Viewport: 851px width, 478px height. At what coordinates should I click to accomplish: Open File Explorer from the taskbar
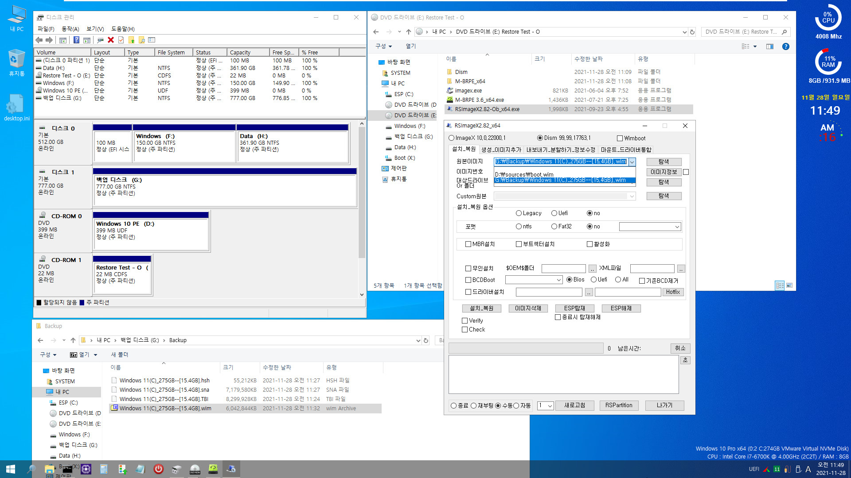pyautogui.click(x=50, y=469)
